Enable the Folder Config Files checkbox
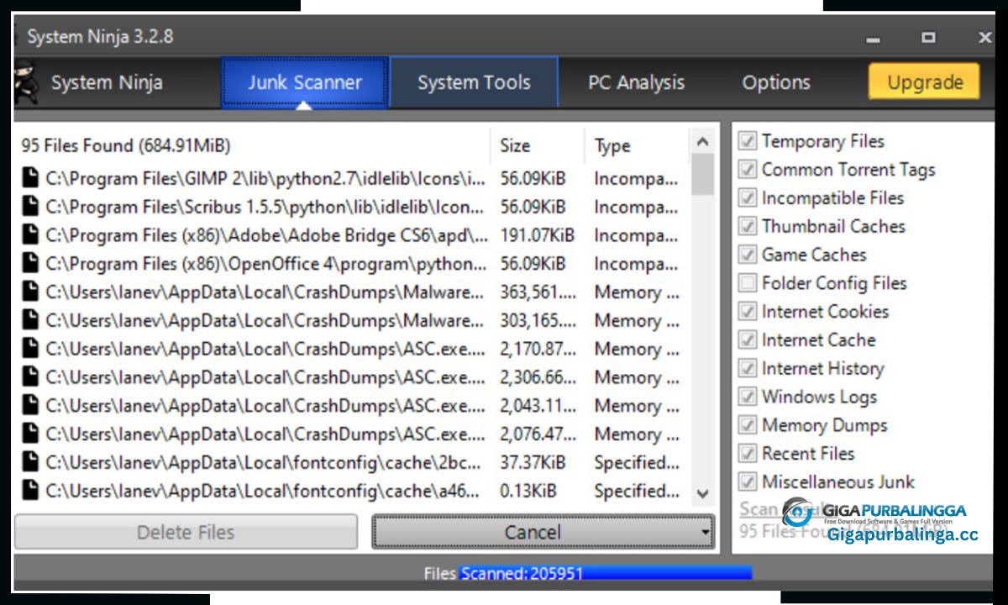The image size is (1008, 605). tap(747, 283)
